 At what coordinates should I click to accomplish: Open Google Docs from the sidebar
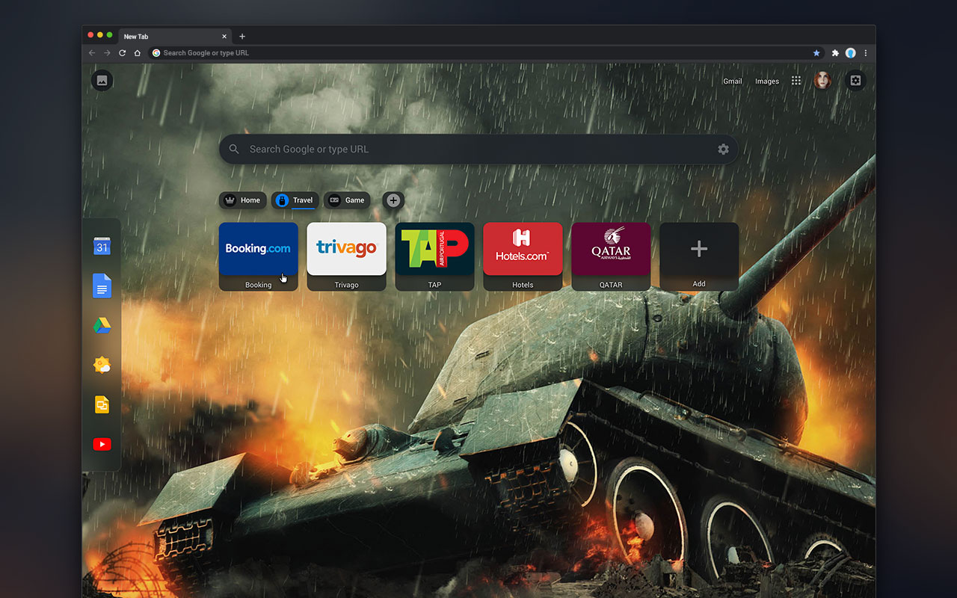(102, 286)
